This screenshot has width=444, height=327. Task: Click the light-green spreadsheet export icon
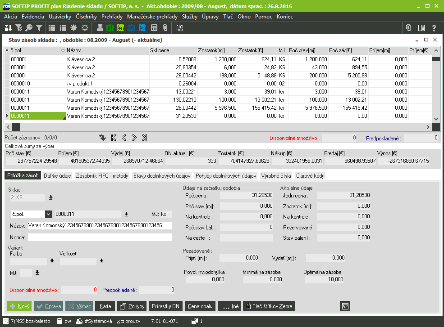click(x=120, y=28)
